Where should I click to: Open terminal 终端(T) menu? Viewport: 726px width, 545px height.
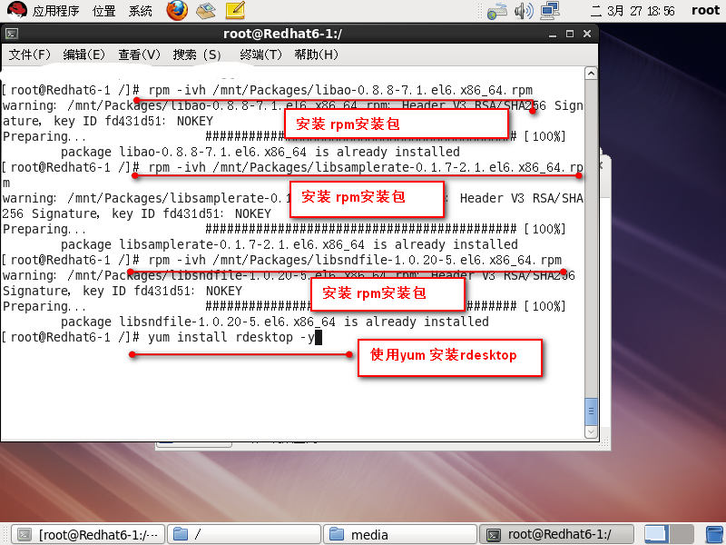pos(260,54)
